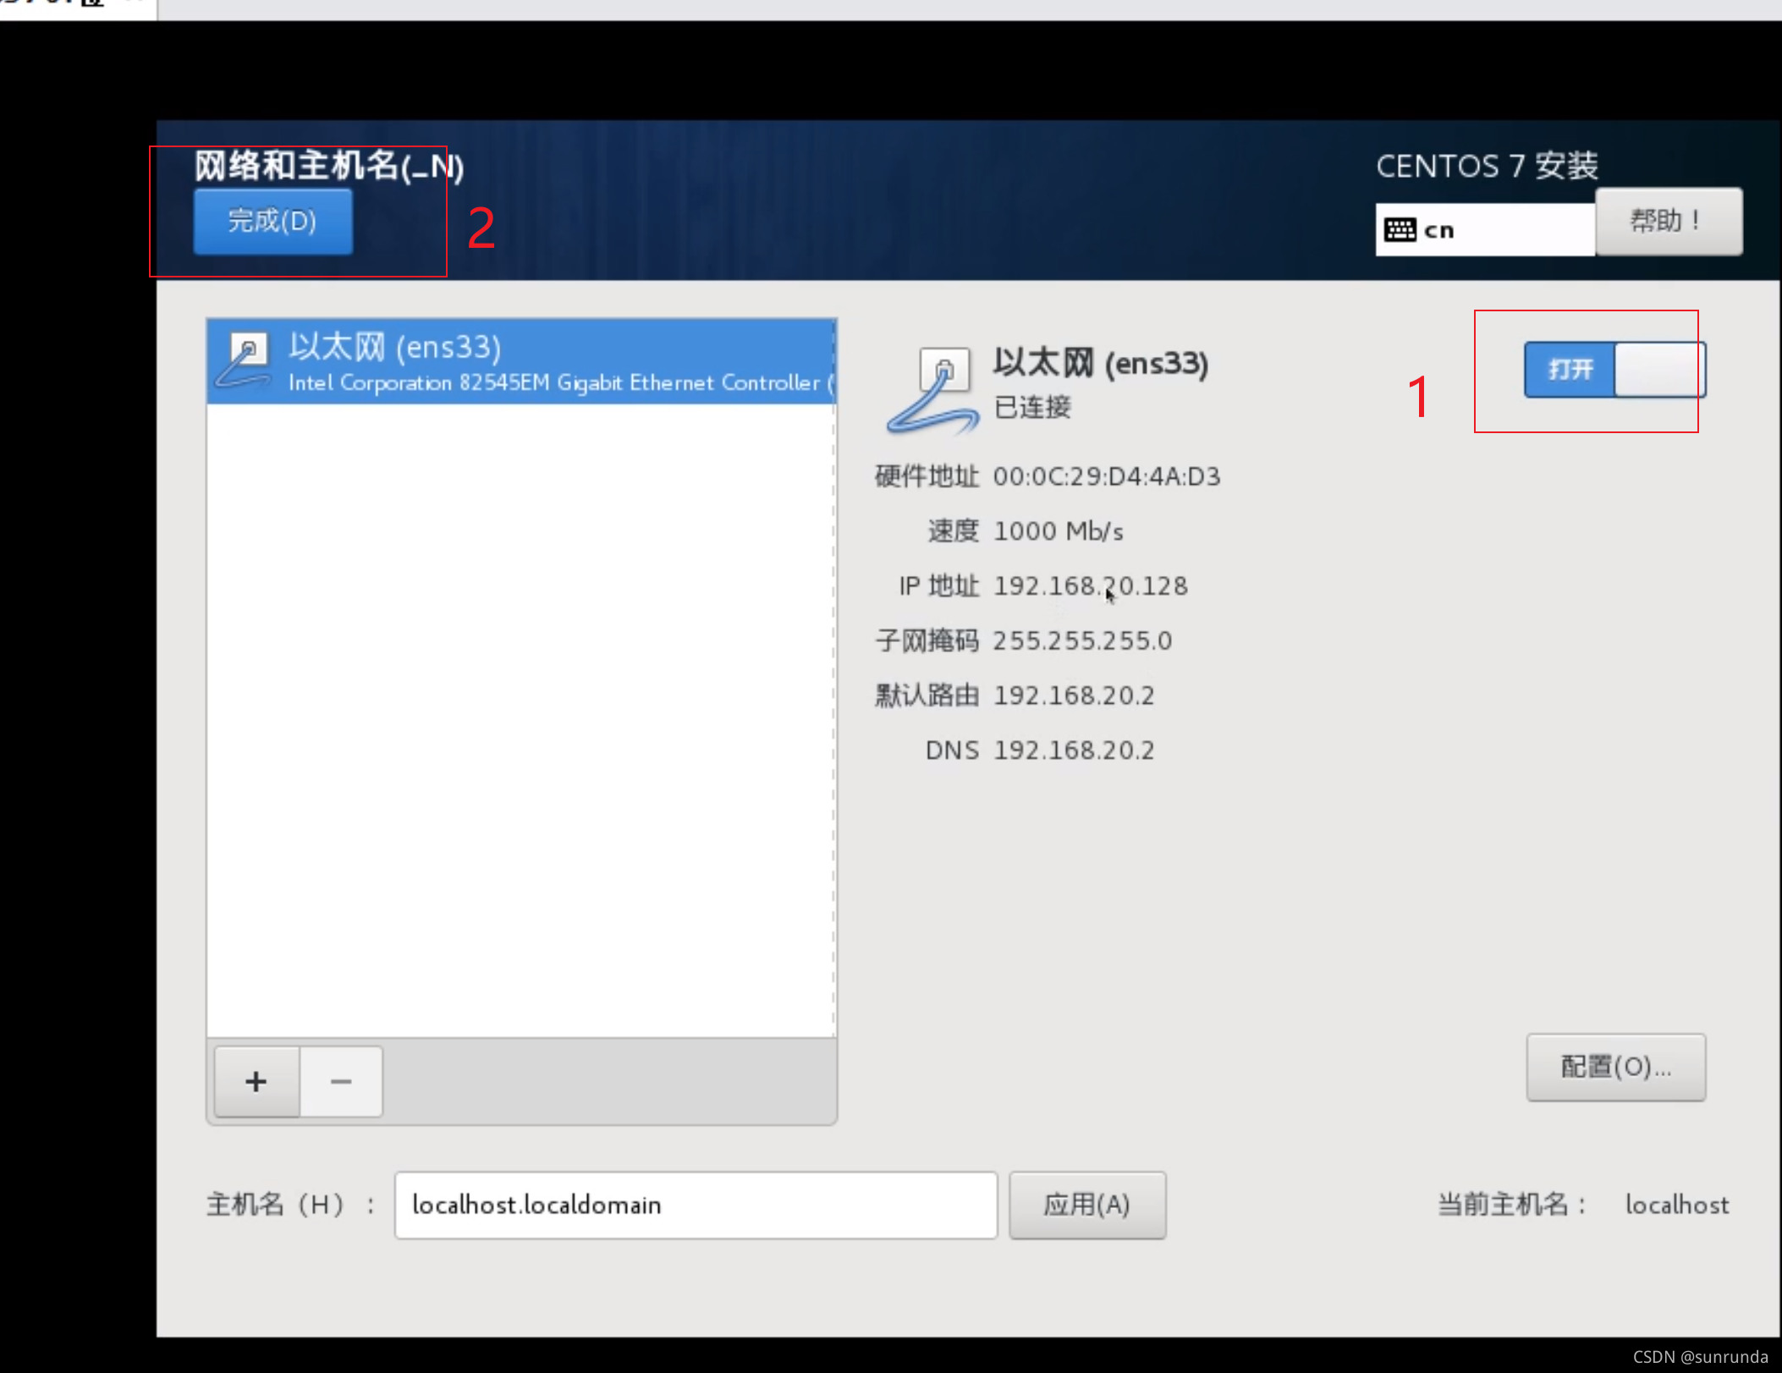
Task: Open the 配置(O)... configure dialog
Action: [x=1614, y=1066]
